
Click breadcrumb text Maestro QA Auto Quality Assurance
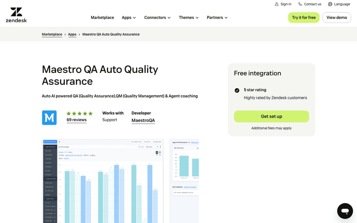(111, 34)
